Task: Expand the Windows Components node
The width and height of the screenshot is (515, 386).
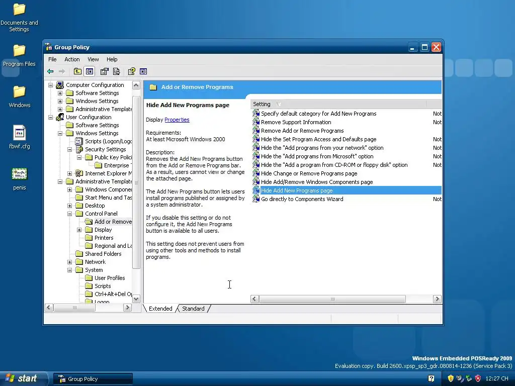Action: pyautogui.click(x=69, y=189)
